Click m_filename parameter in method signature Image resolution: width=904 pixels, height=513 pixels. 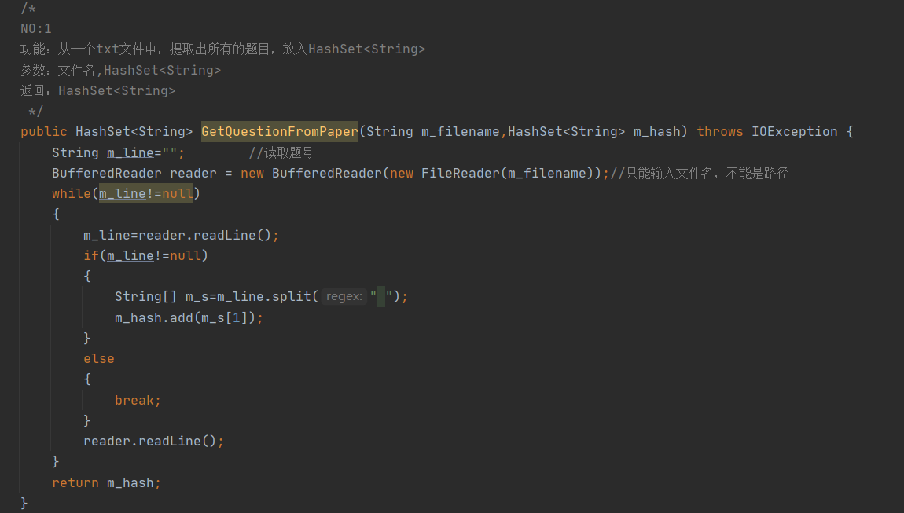[460, 131]
